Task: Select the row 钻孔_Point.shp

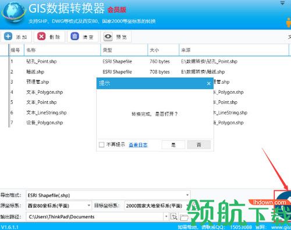Action: click(41, 62)
